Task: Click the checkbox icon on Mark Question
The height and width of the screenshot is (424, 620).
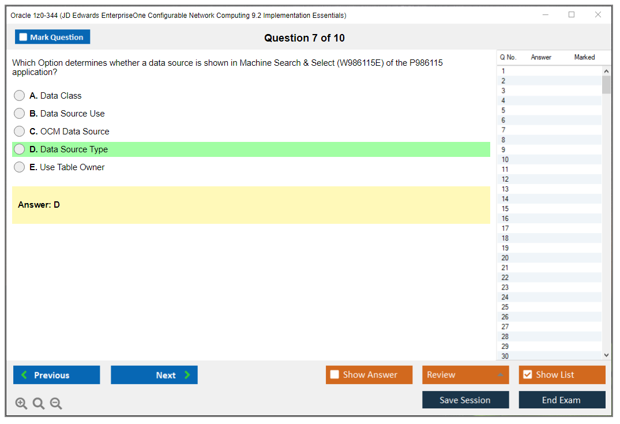Action: (22, 36)
